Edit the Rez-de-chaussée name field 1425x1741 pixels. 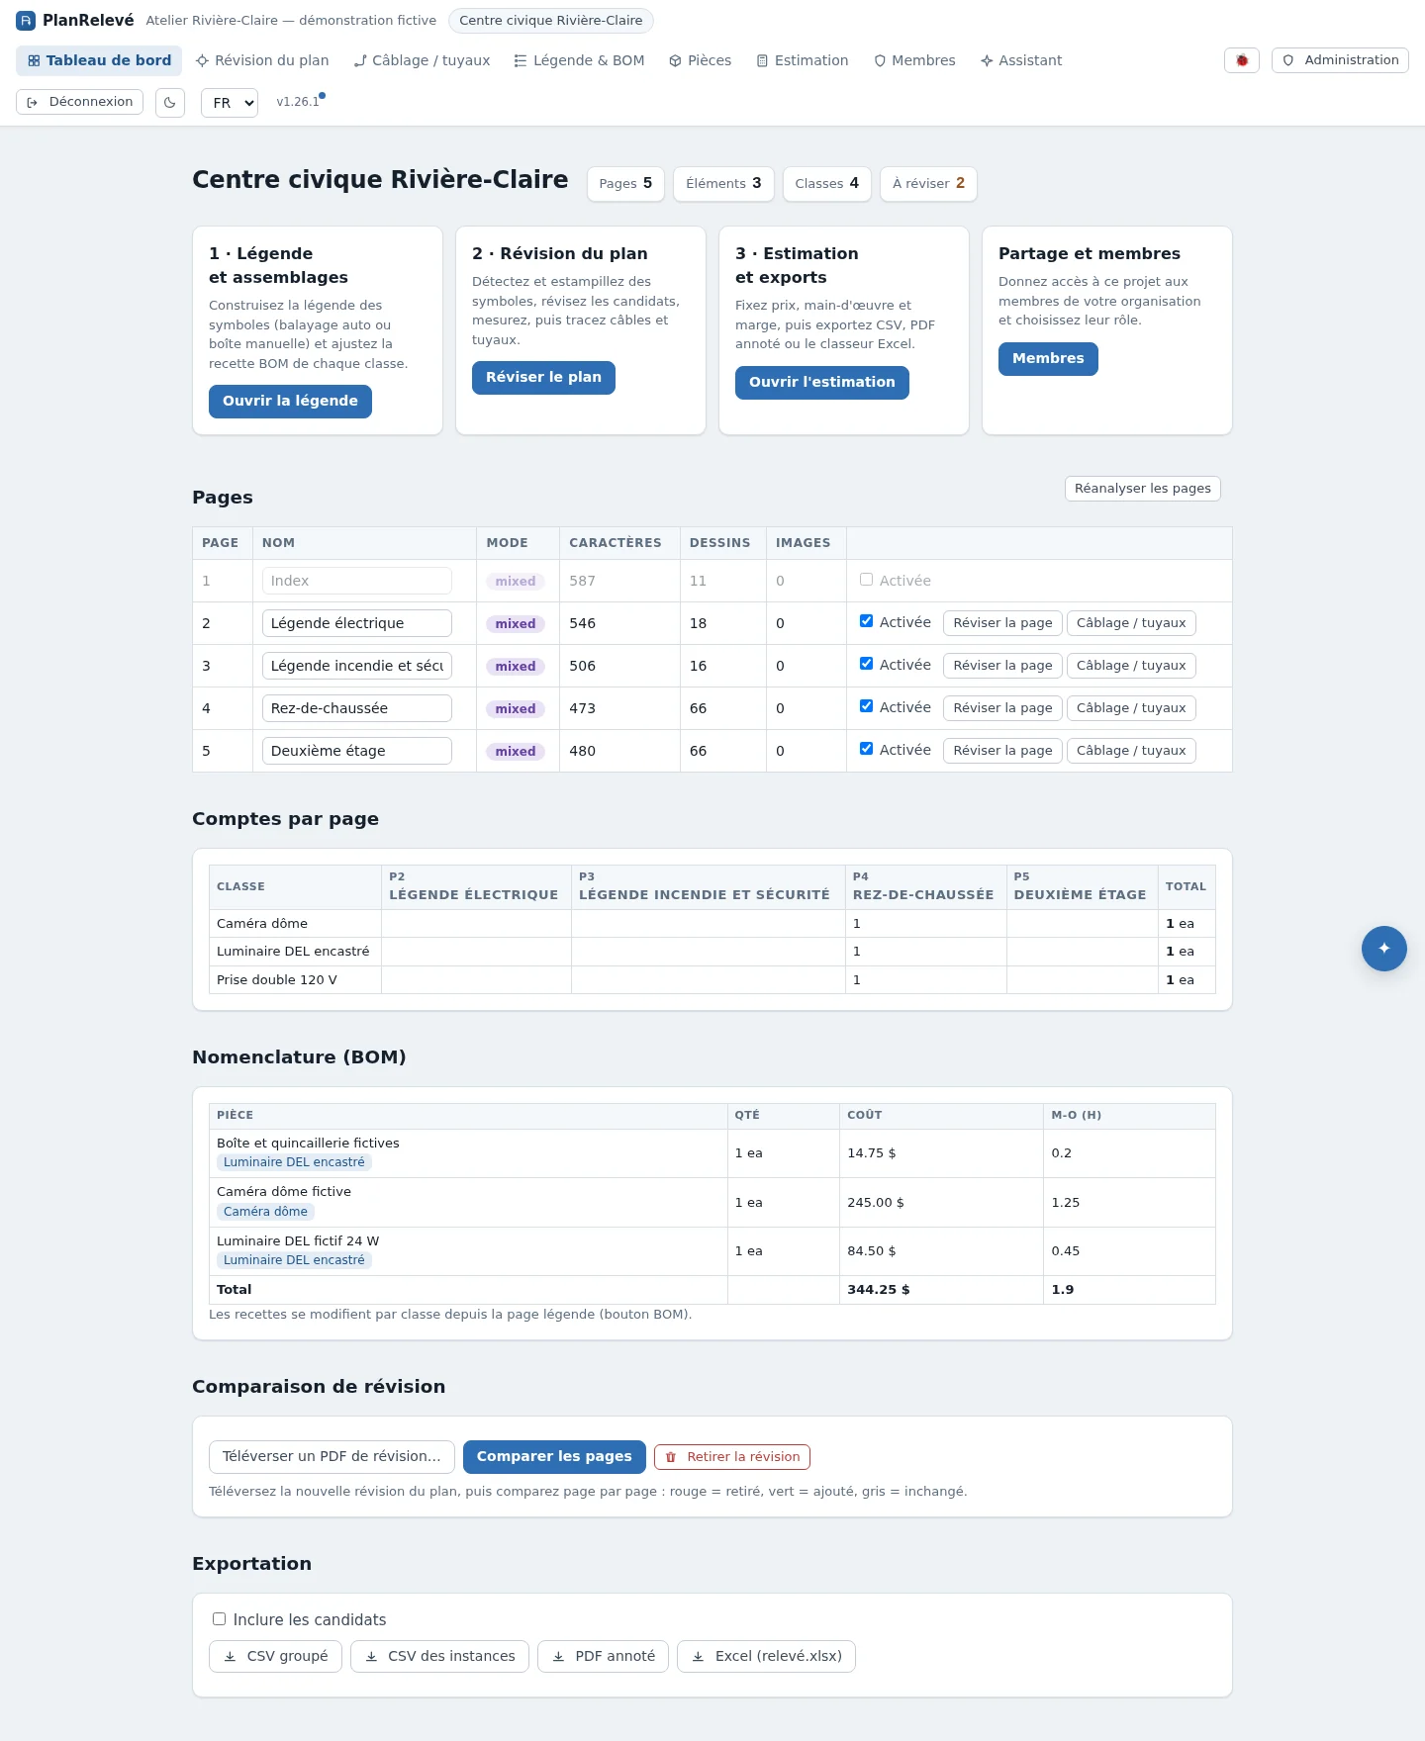tap(356, 708)
